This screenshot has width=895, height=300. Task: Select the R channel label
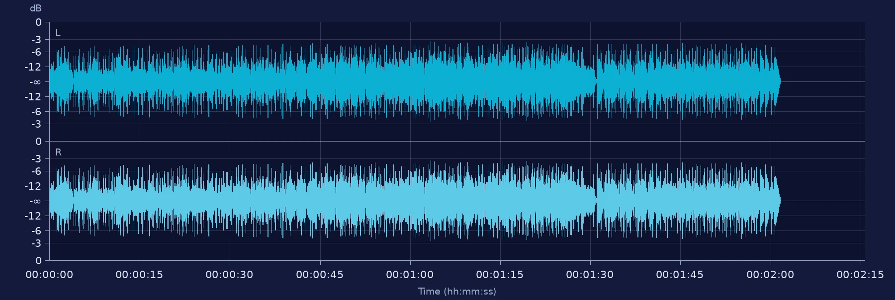[58, 152]
